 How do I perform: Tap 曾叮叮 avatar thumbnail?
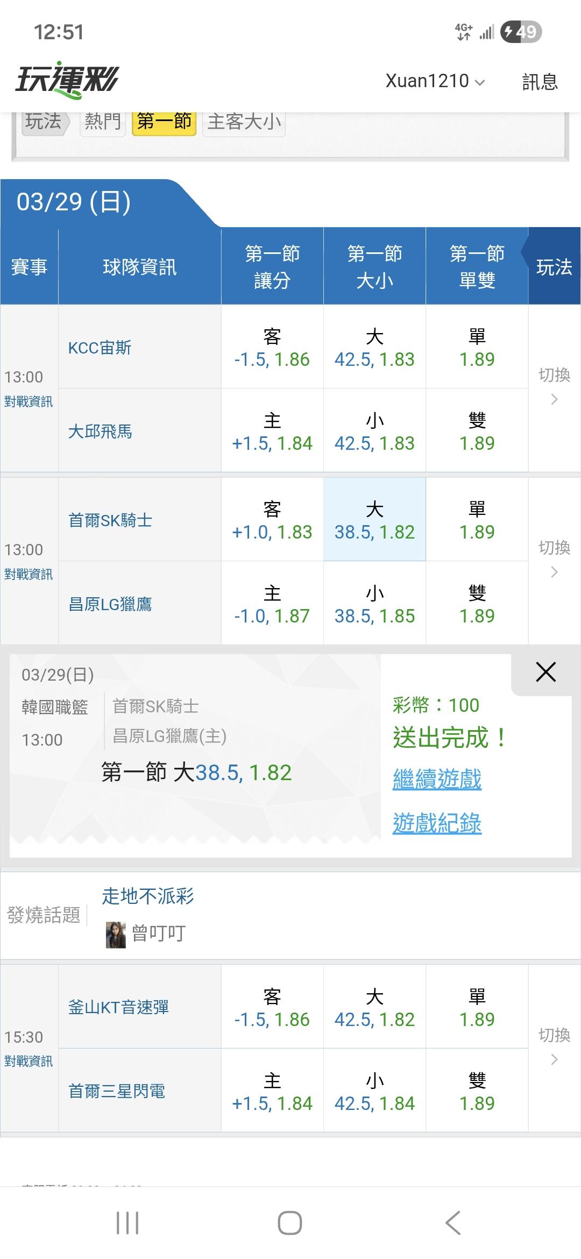click(116, 935)
